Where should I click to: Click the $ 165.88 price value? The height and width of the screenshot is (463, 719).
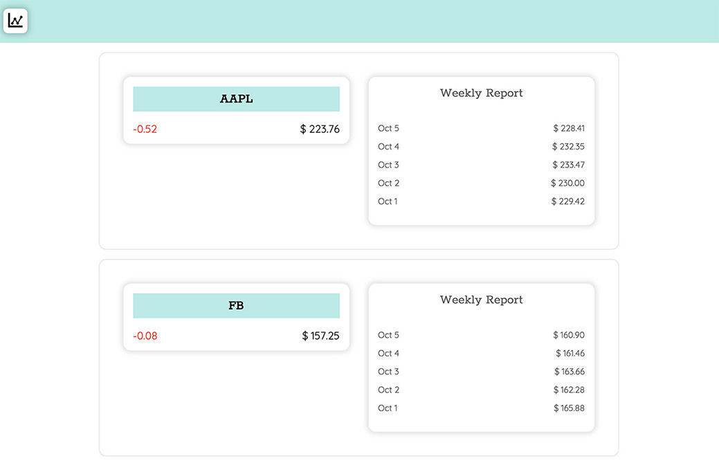569,408
